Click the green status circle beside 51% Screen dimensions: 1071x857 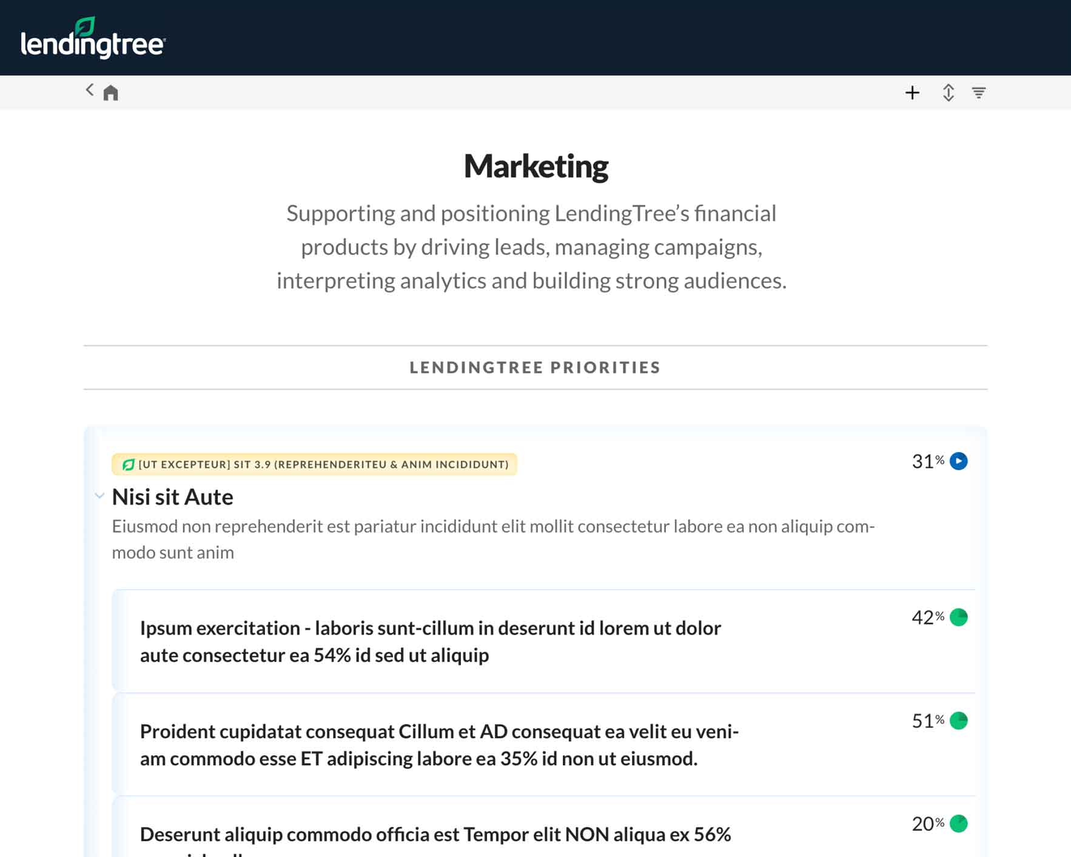point(960,721)
